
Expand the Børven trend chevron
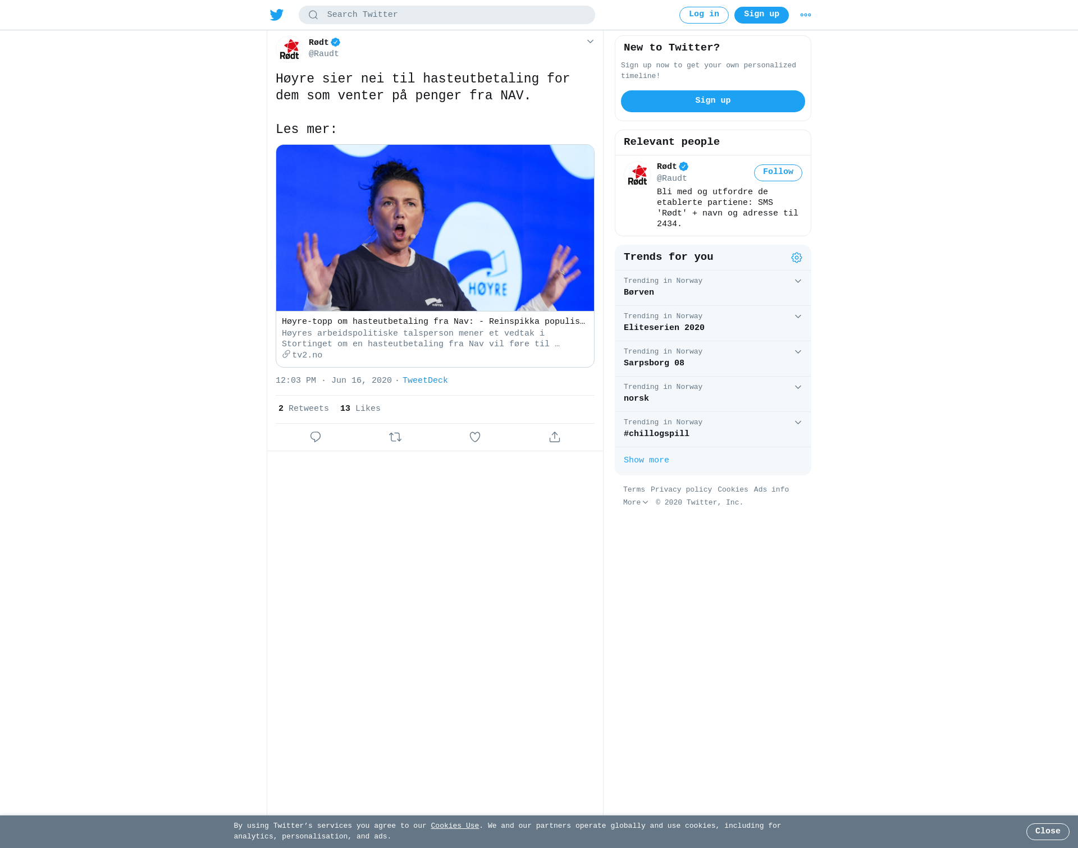tap(798, 281)
